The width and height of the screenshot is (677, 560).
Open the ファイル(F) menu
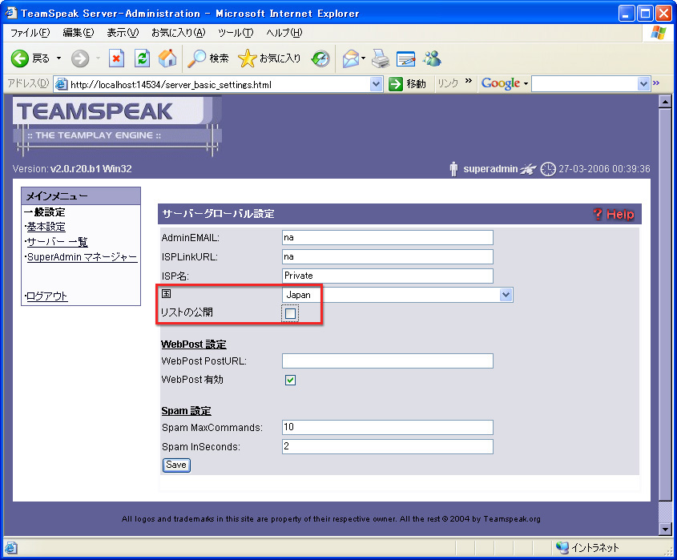30,33
